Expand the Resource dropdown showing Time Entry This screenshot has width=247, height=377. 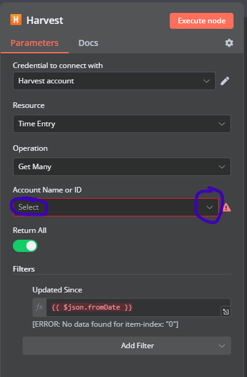click(x=122, y=124)
